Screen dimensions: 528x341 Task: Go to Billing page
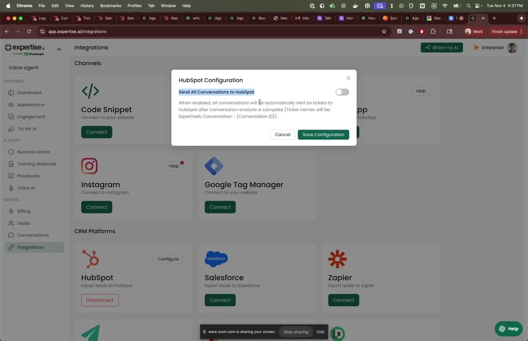pos(24,211)
